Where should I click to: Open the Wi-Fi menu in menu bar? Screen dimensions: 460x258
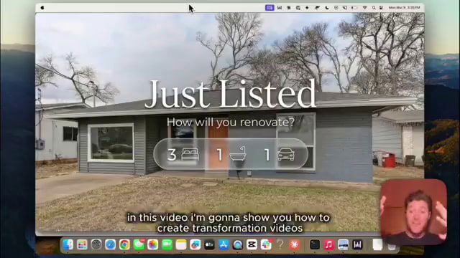pyautogui.click(x=364, y=8)
